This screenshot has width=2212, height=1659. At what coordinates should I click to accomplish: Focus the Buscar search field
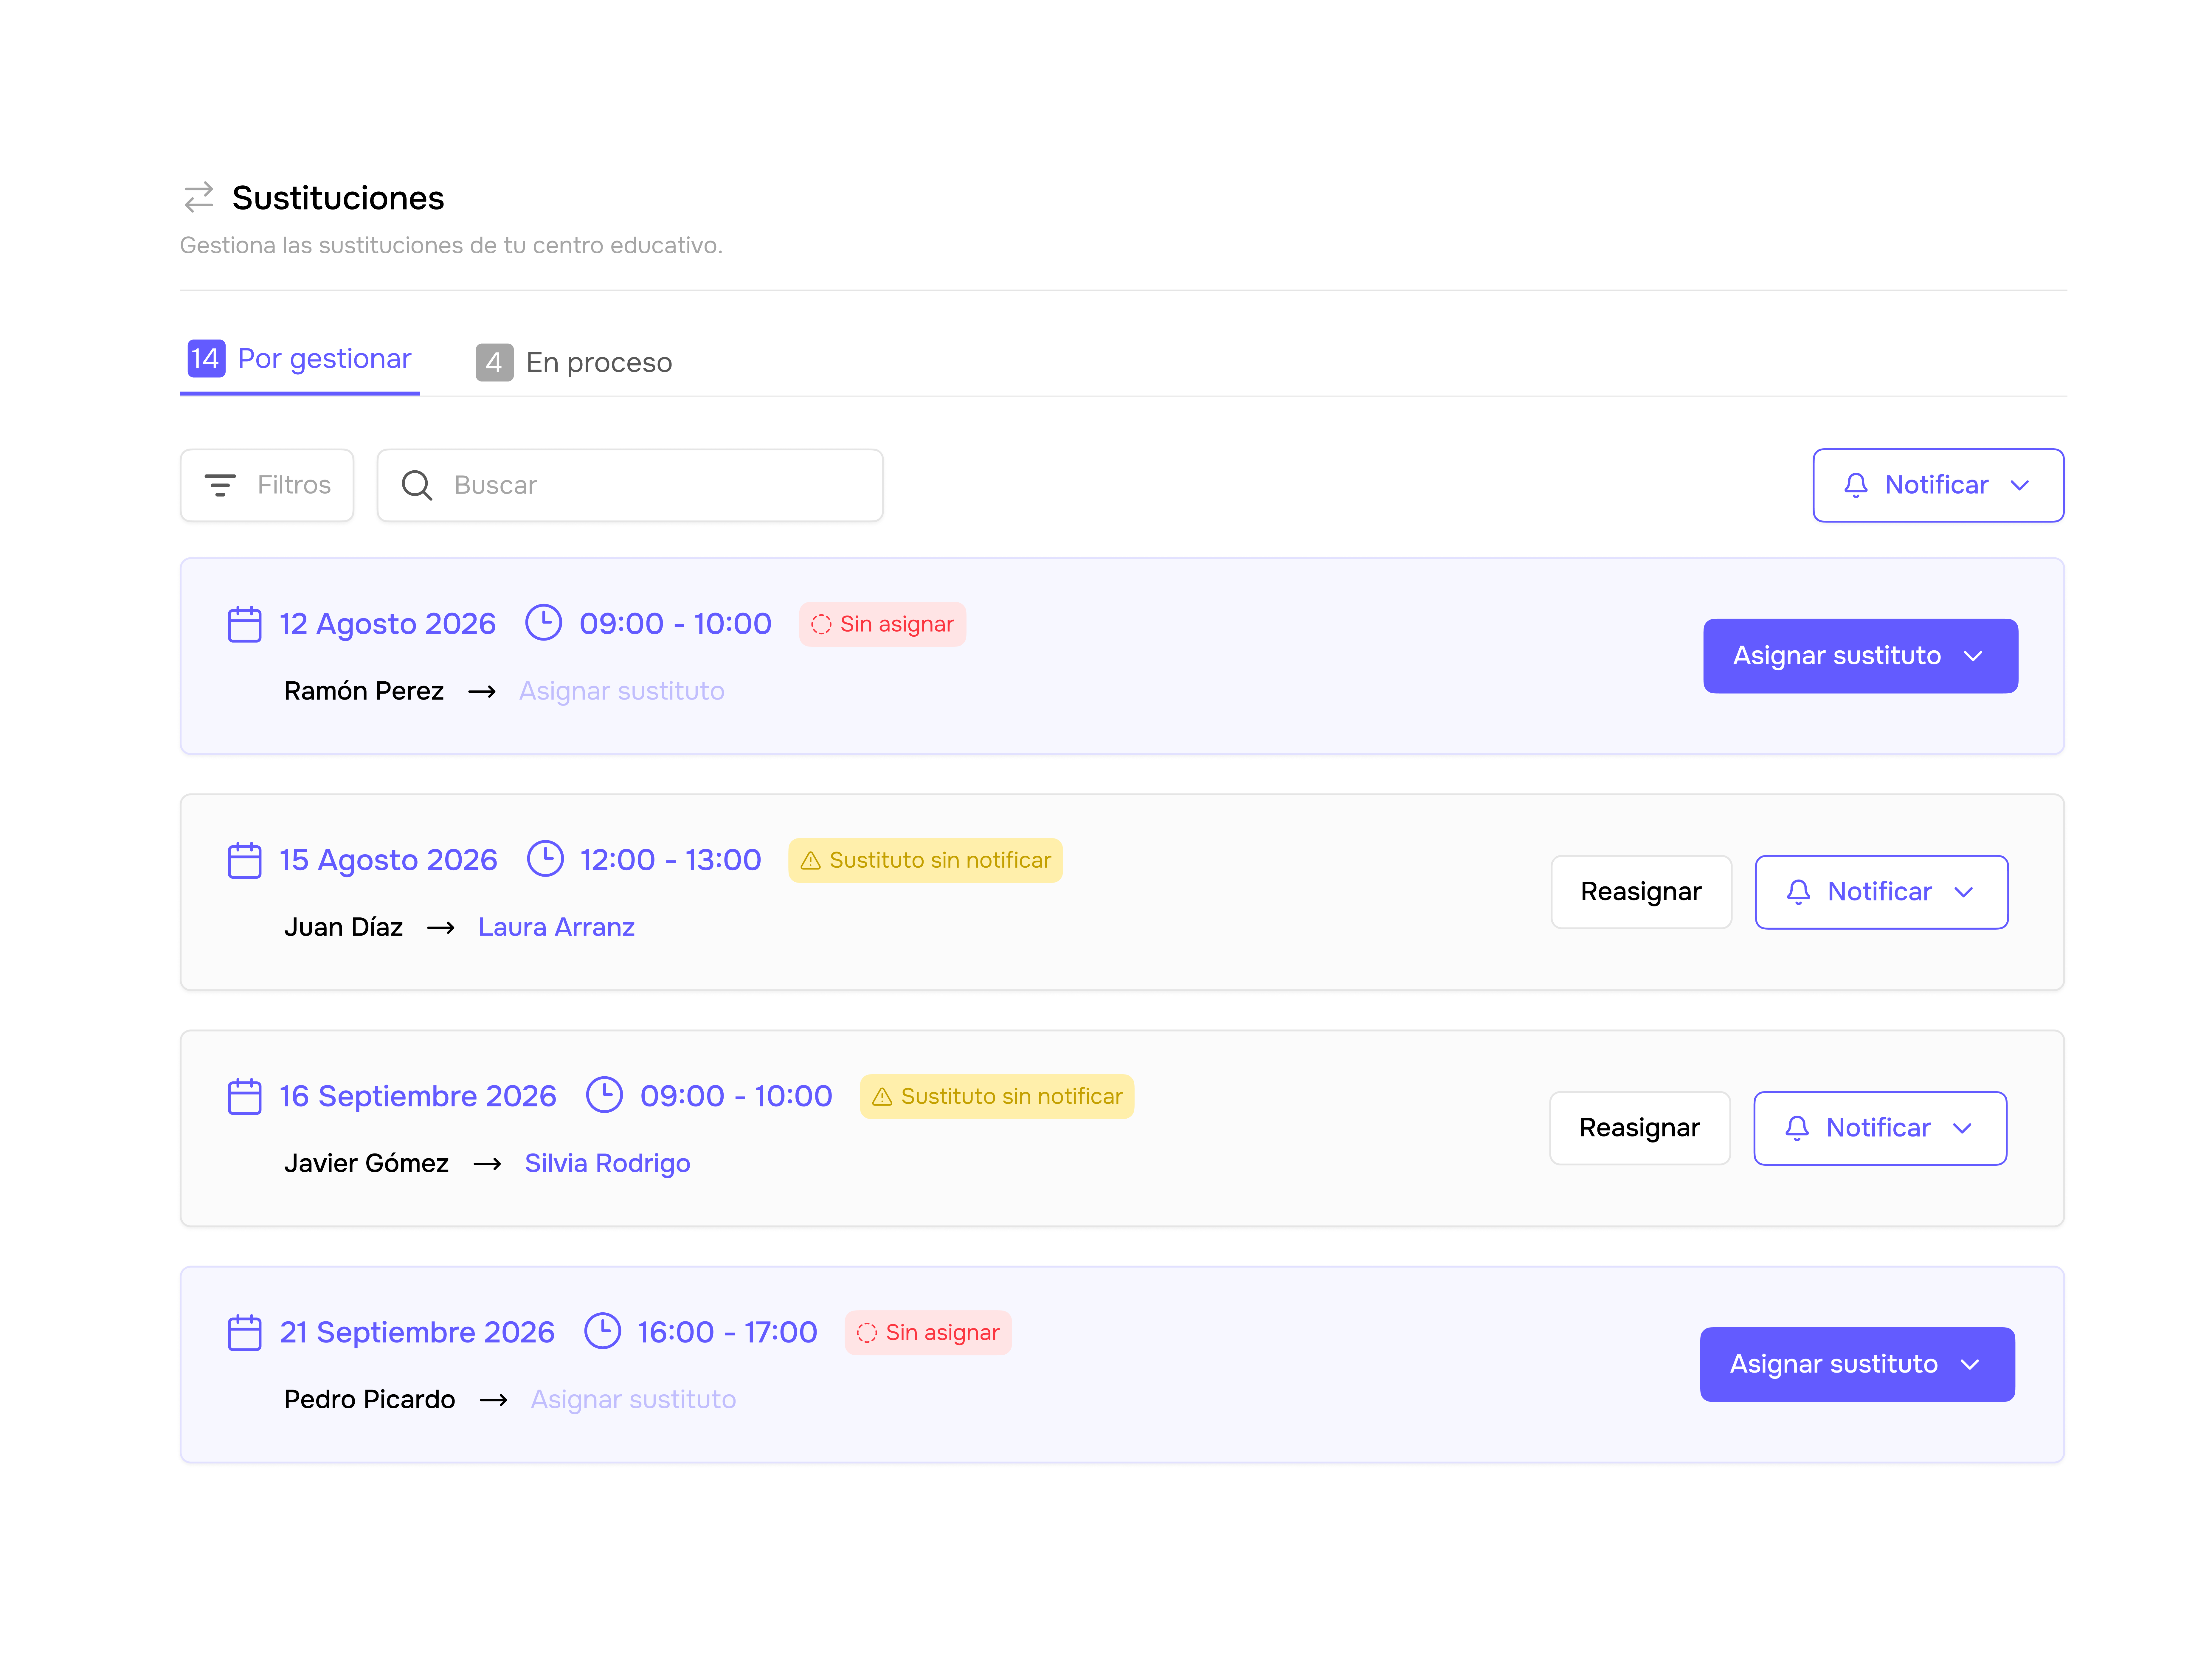630,485
